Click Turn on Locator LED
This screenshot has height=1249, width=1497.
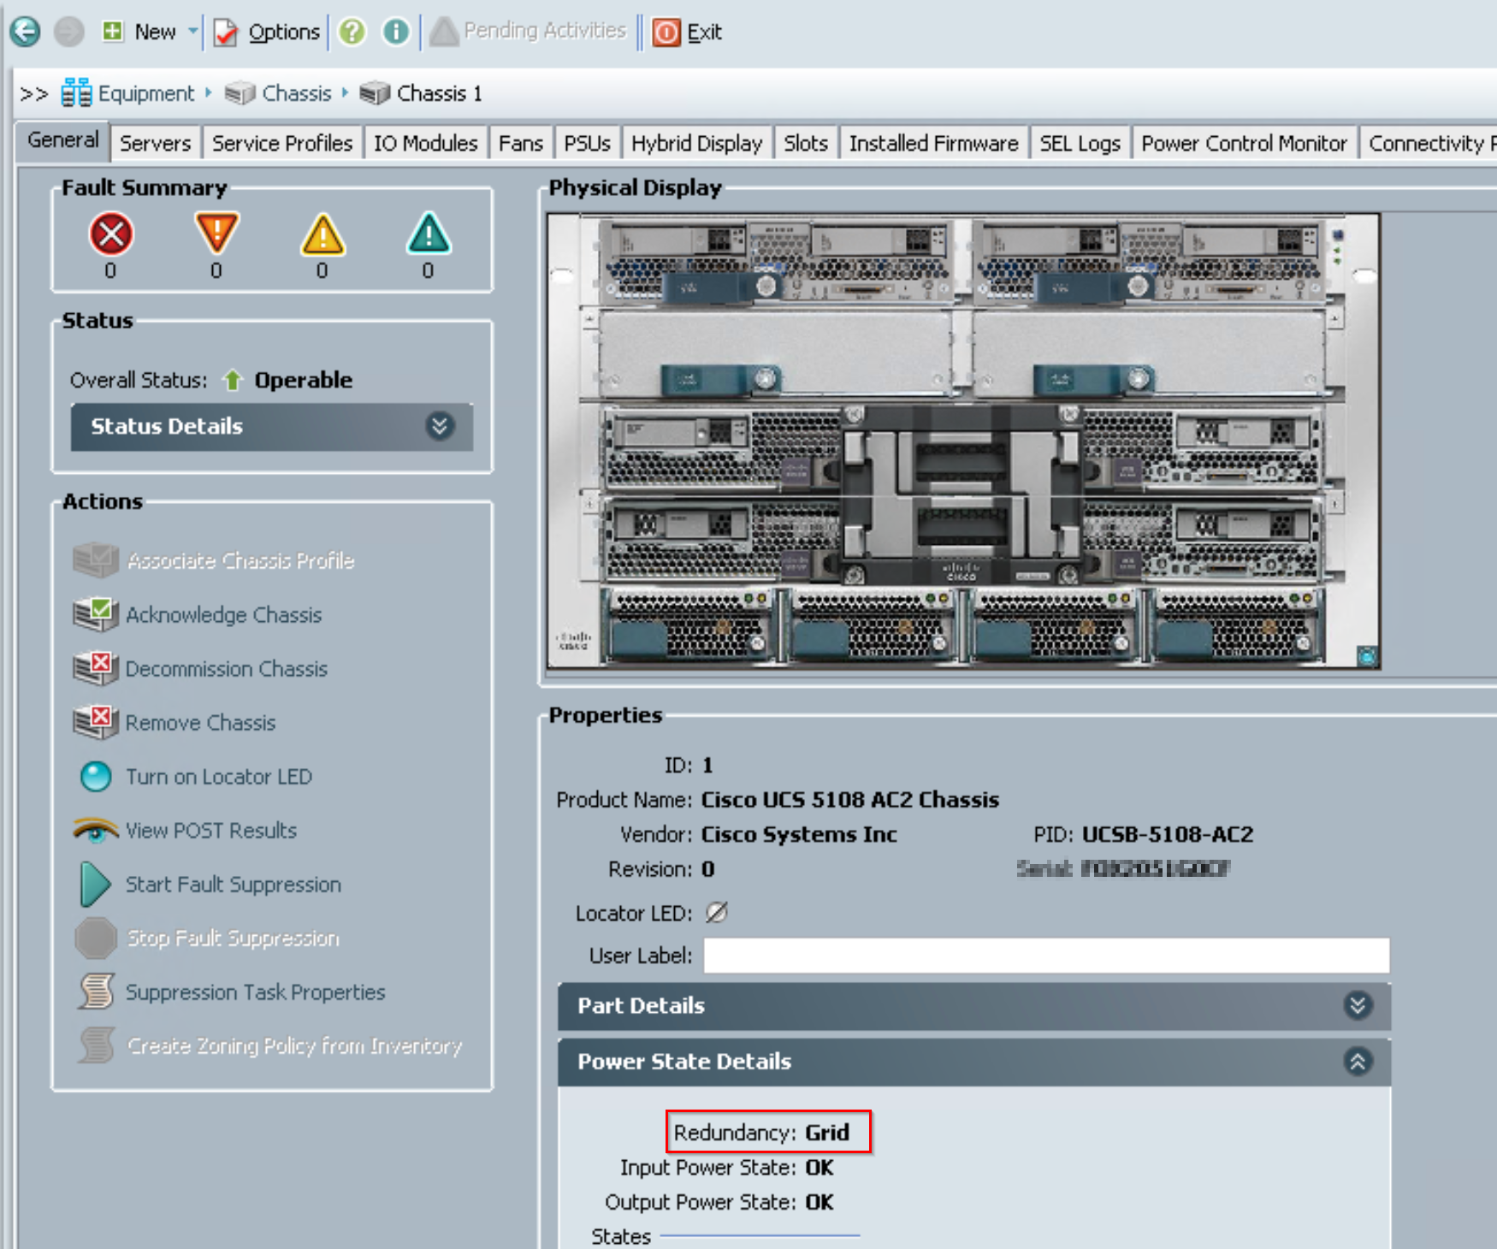pos(219,777)
